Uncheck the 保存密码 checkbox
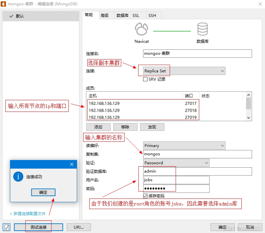The height and width of the screenshot is (233, 265). (145, 196)
